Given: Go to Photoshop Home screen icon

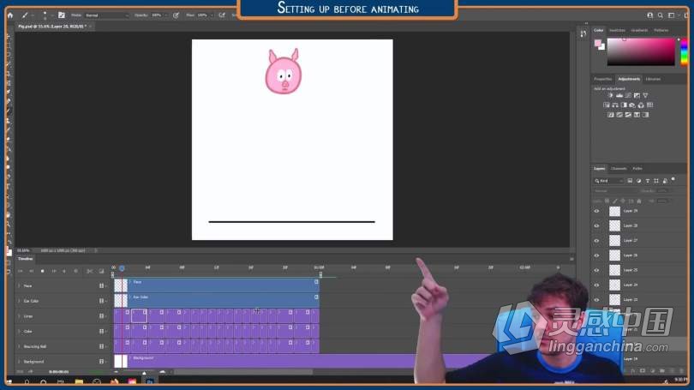Looking at the screenshot, I should pos(10,15).
